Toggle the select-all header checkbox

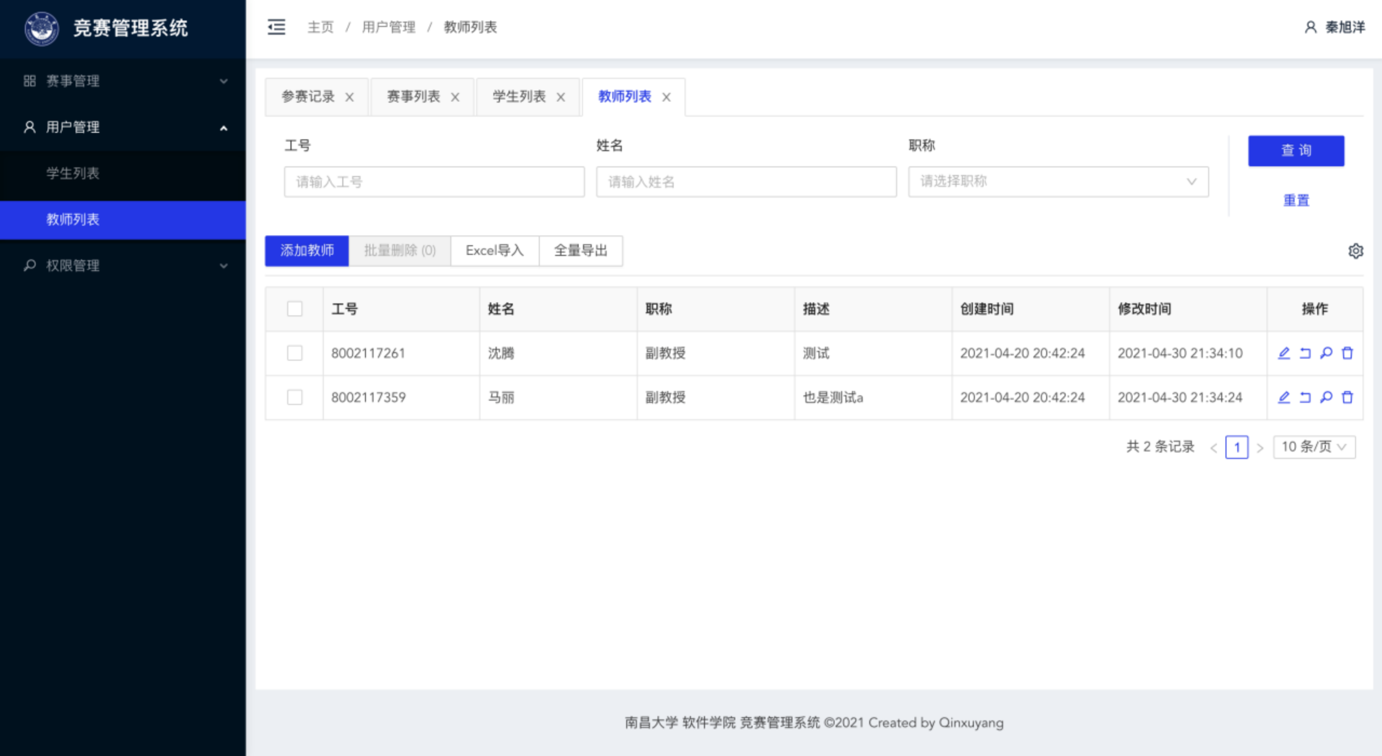(x=295, y=309)
